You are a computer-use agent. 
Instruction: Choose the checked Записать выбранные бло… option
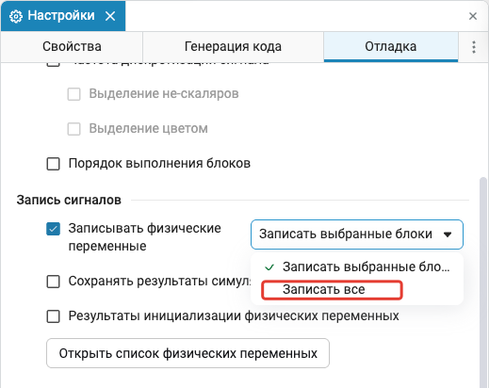point(357,267)
